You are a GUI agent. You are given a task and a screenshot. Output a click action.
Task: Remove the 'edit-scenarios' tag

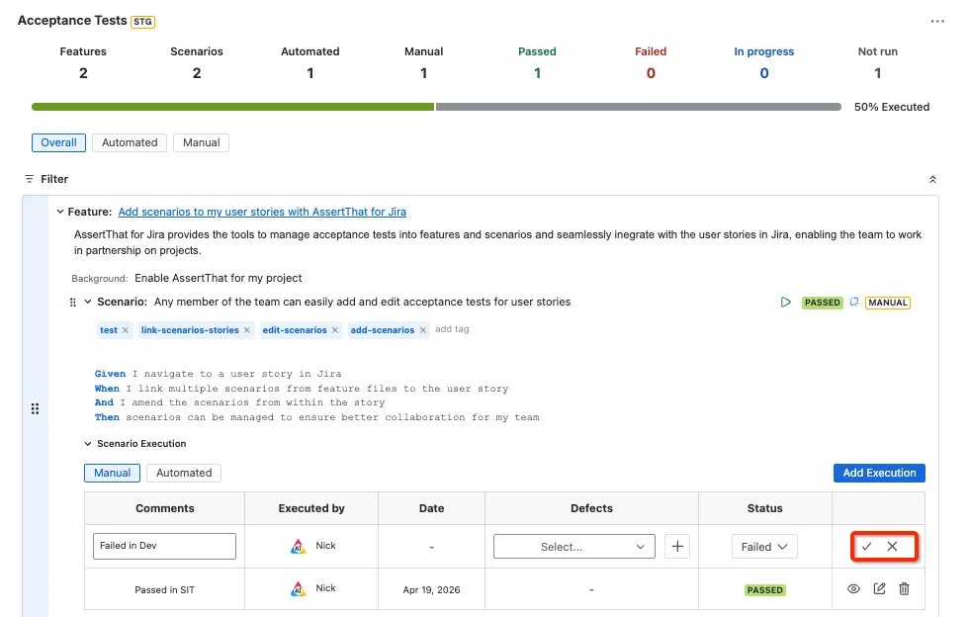(x=335, y=330)
